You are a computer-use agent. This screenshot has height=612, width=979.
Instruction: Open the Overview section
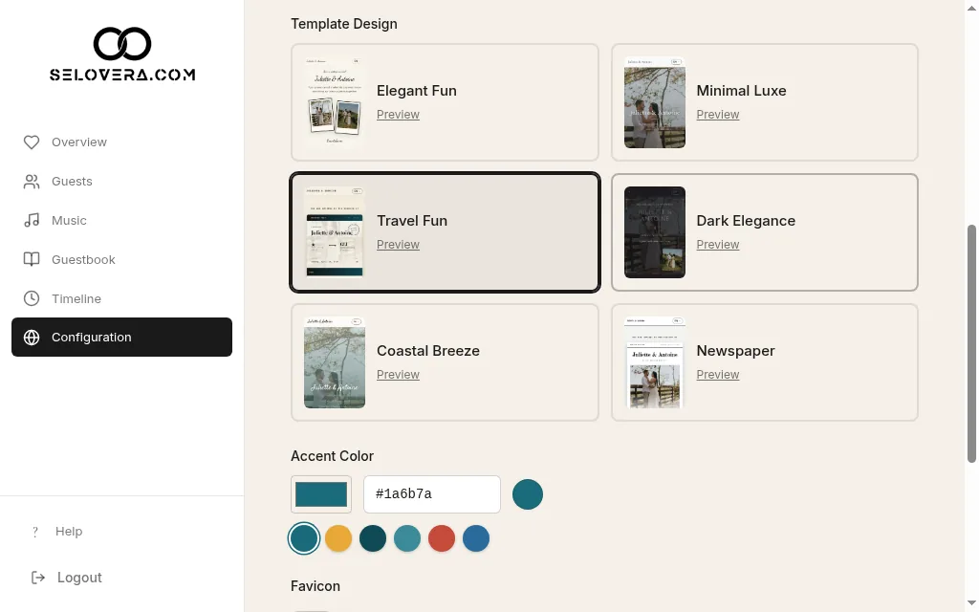[121, 142]
